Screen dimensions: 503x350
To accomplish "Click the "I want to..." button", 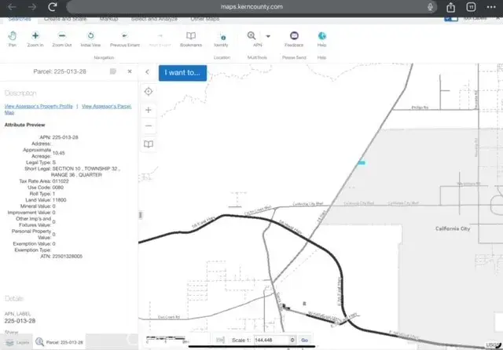I will 183,72.
